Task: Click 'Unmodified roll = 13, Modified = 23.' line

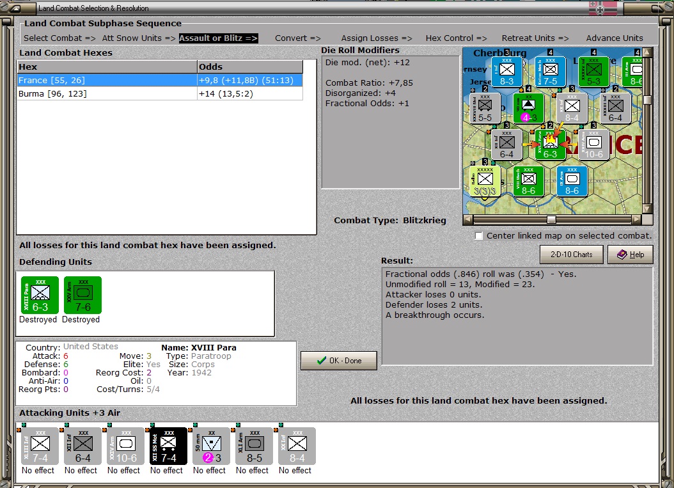Action: coord(460,284)
